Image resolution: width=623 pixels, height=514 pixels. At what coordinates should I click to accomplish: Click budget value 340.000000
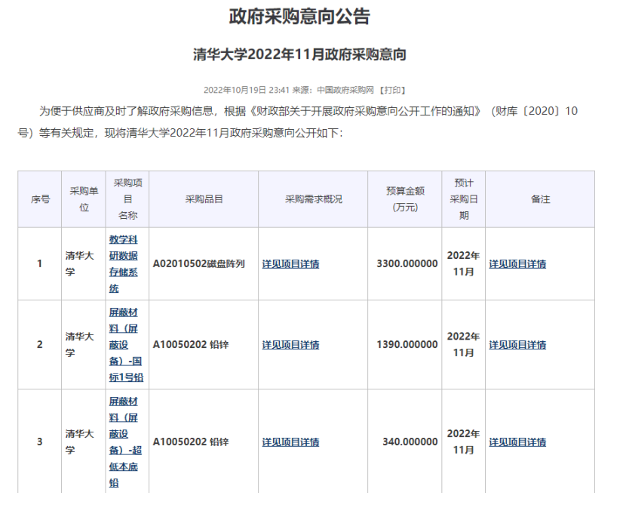point(410,442)
